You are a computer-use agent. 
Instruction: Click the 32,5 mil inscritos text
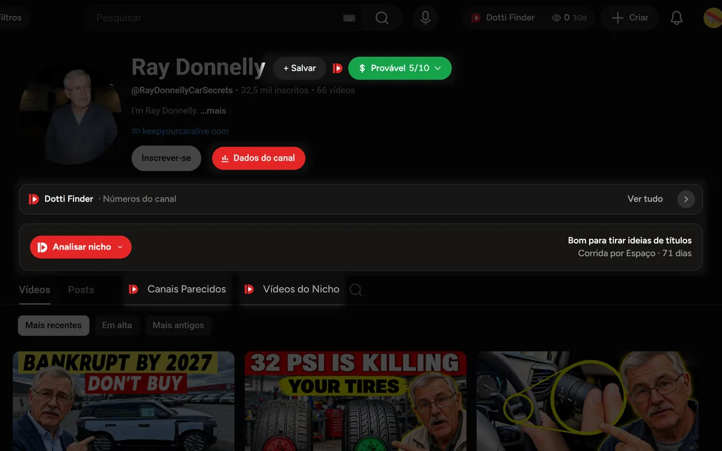coord(274,91)
